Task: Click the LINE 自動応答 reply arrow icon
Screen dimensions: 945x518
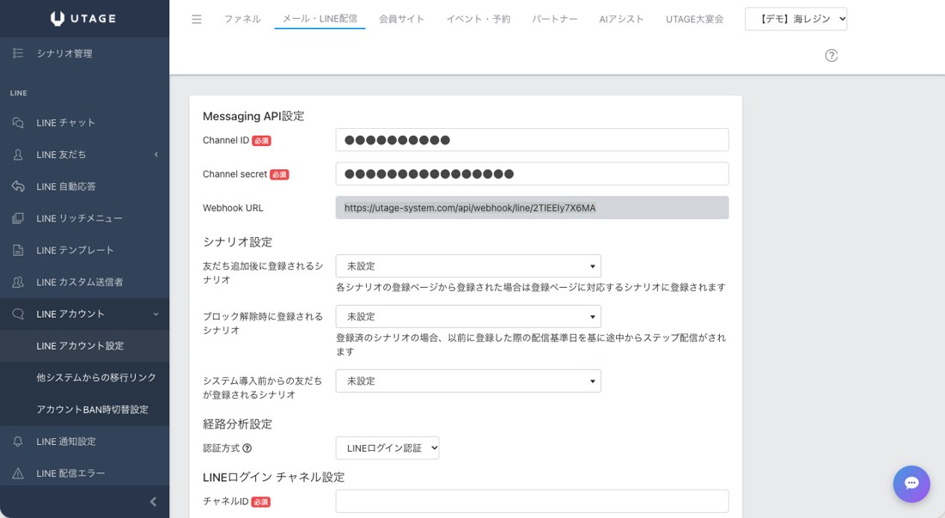Action: click(x=18, y=186)
